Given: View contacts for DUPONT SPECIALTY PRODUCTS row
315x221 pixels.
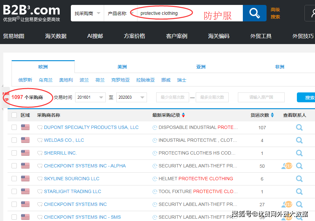Looking at the screenshot, I should click(299, 127).
